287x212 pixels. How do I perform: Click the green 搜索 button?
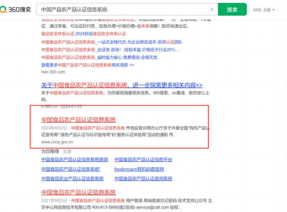(x=232, y=9)
